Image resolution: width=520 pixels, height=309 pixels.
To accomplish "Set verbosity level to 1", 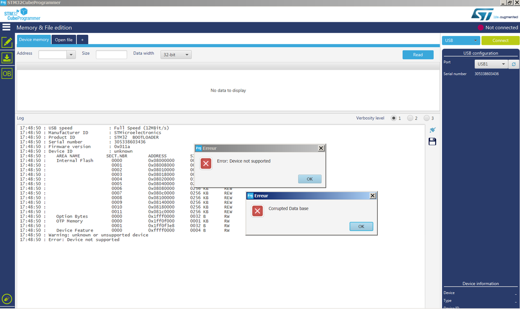I will coord(394,118).
